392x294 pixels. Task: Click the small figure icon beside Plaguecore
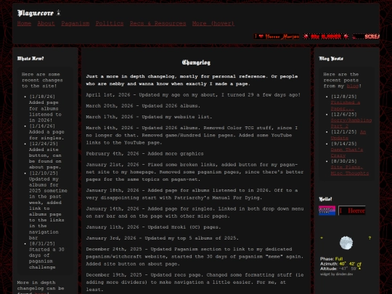[x=59, y=12]
